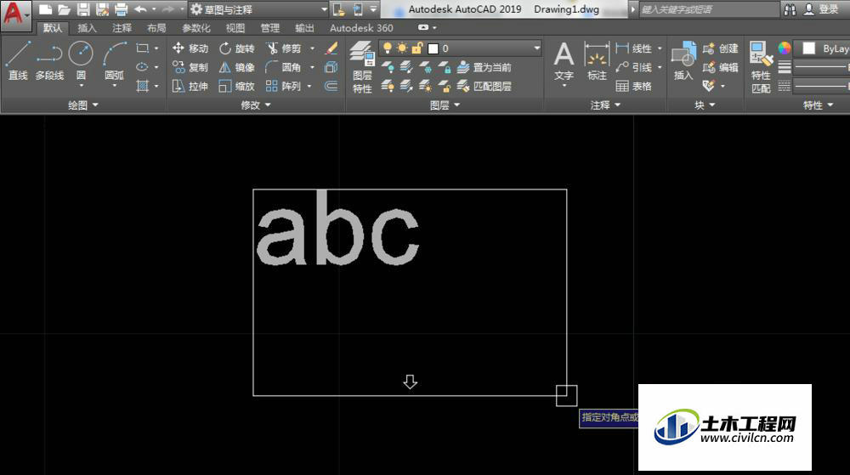This screenshot has width=850, height=475.
Task: Click the Table (表格) tool
Action: (634, 86)
